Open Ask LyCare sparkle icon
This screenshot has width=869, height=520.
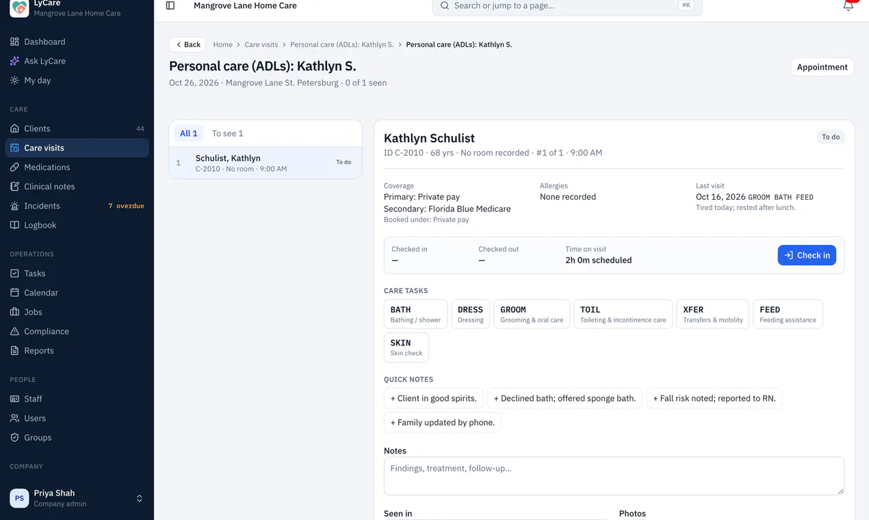click(x=14, y=61)
